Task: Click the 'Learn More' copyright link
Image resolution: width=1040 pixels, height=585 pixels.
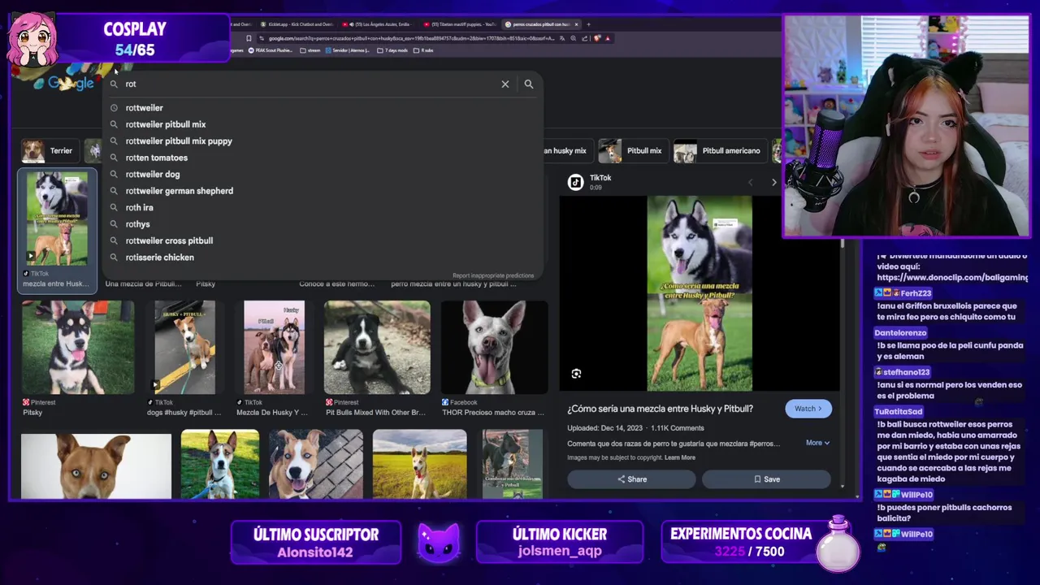Action: tap(680, 457)
